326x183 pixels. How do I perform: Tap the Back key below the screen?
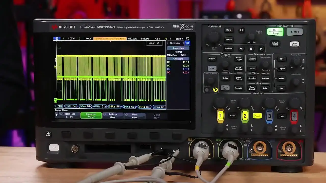48,134
